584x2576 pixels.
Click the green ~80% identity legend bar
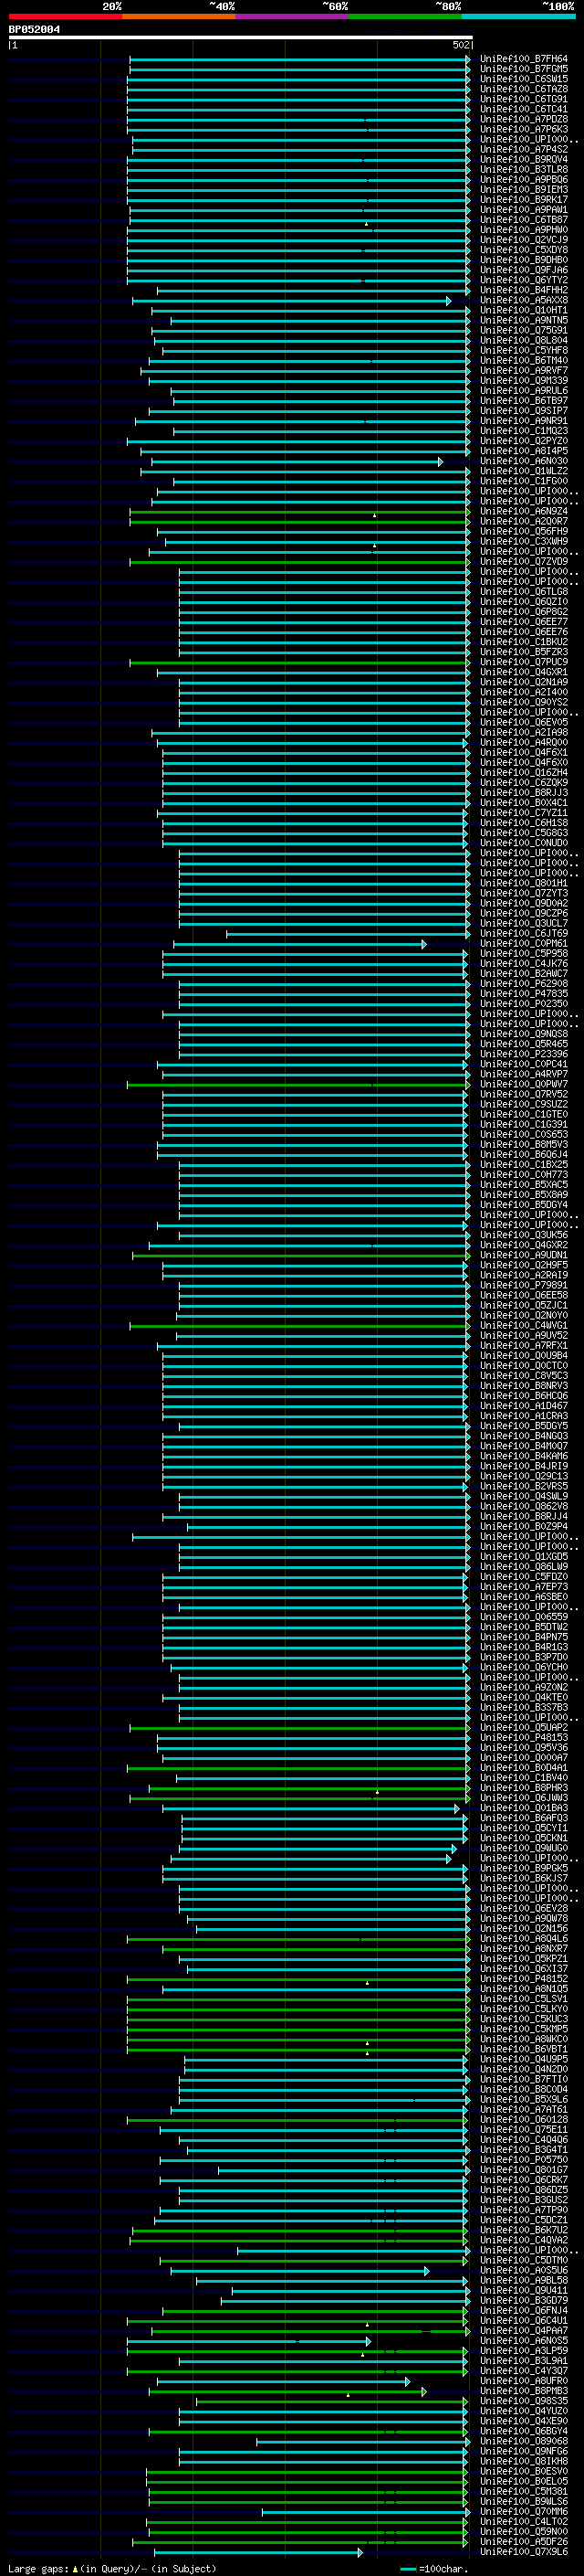tap(405, 16)
